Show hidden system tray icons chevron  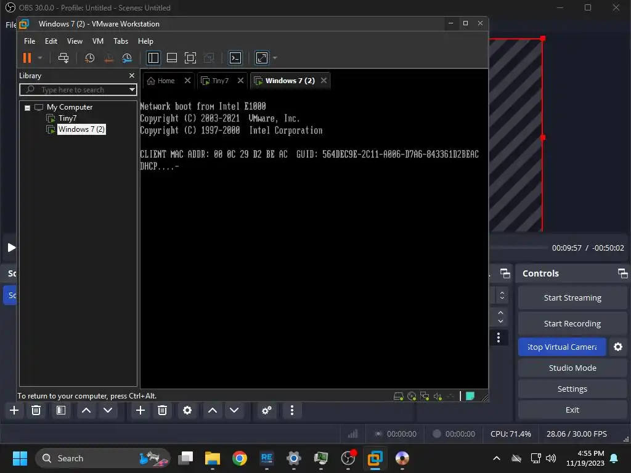click(x=497, y=458)
